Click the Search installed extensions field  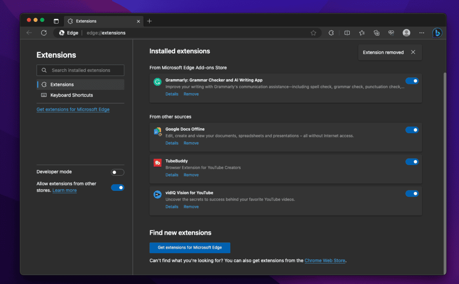point(80,70)
